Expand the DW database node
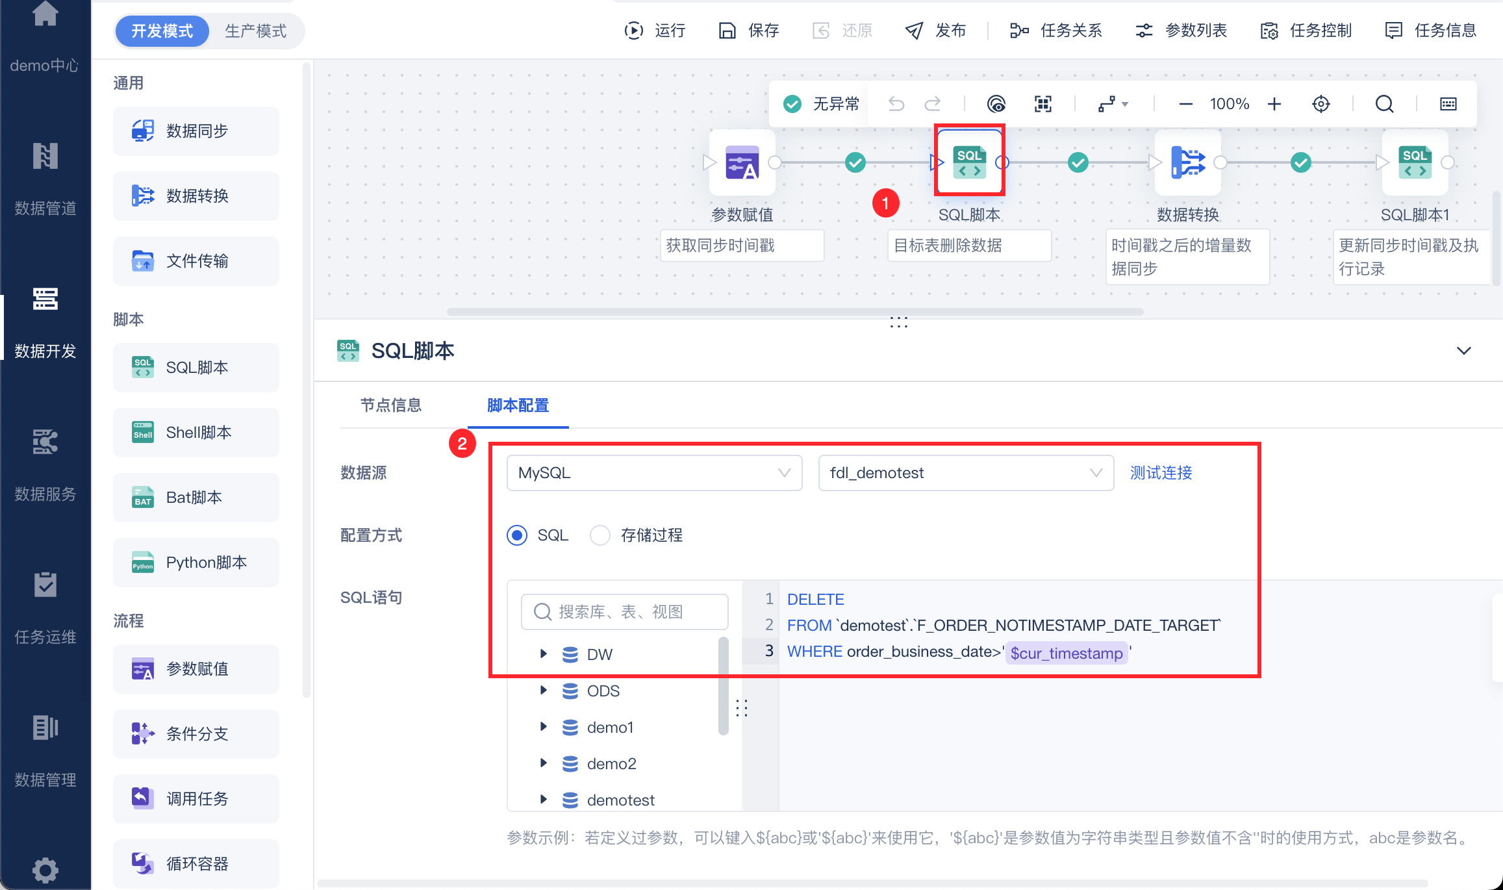The image size is (1503, 890). (x=543, y=654)
